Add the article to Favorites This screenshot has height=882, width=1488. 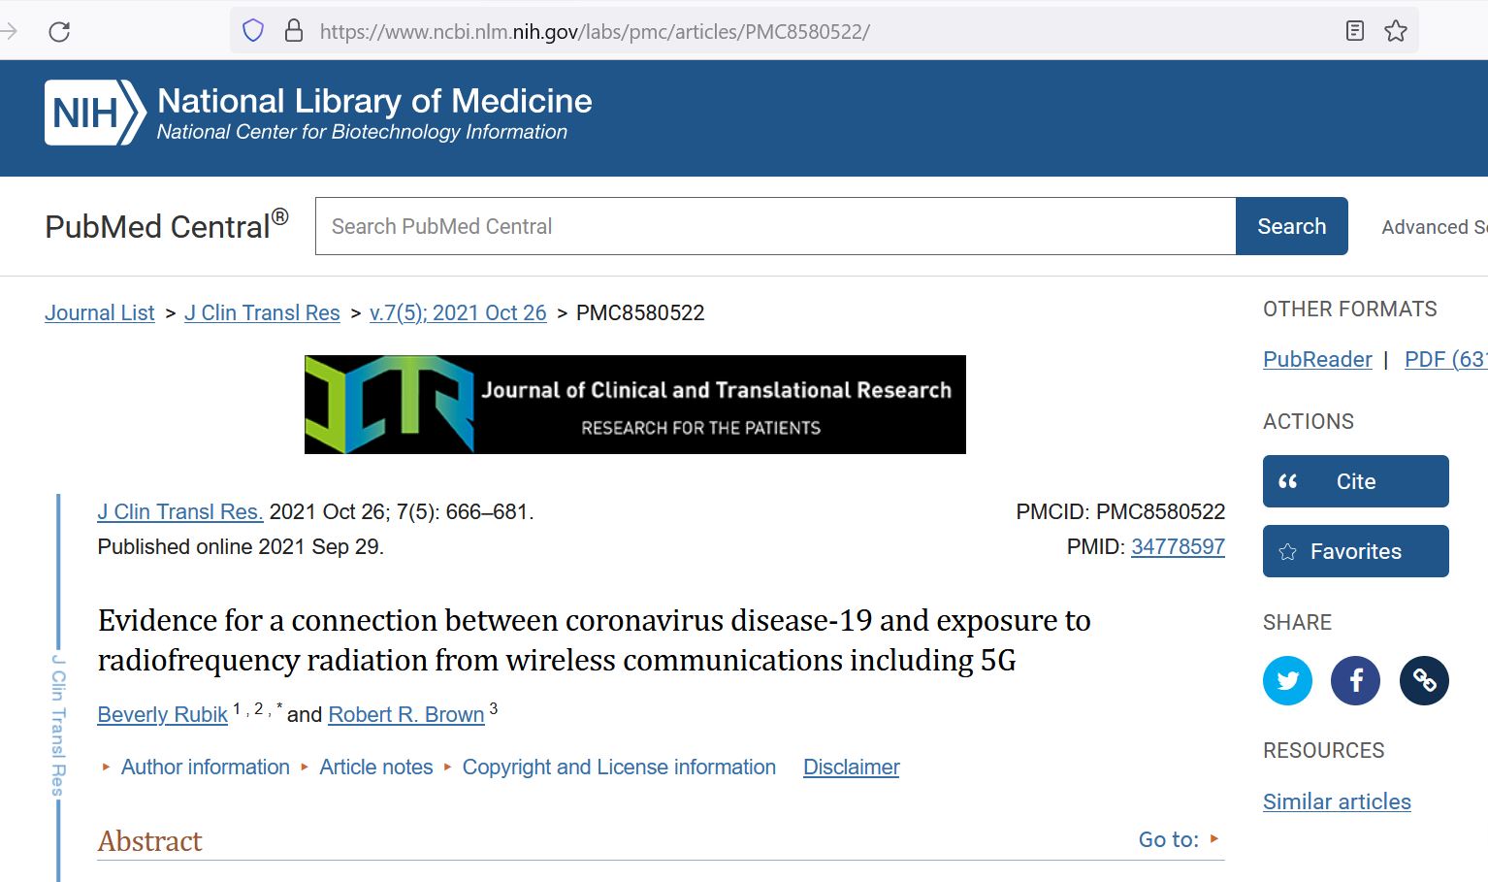point(1355,551)
